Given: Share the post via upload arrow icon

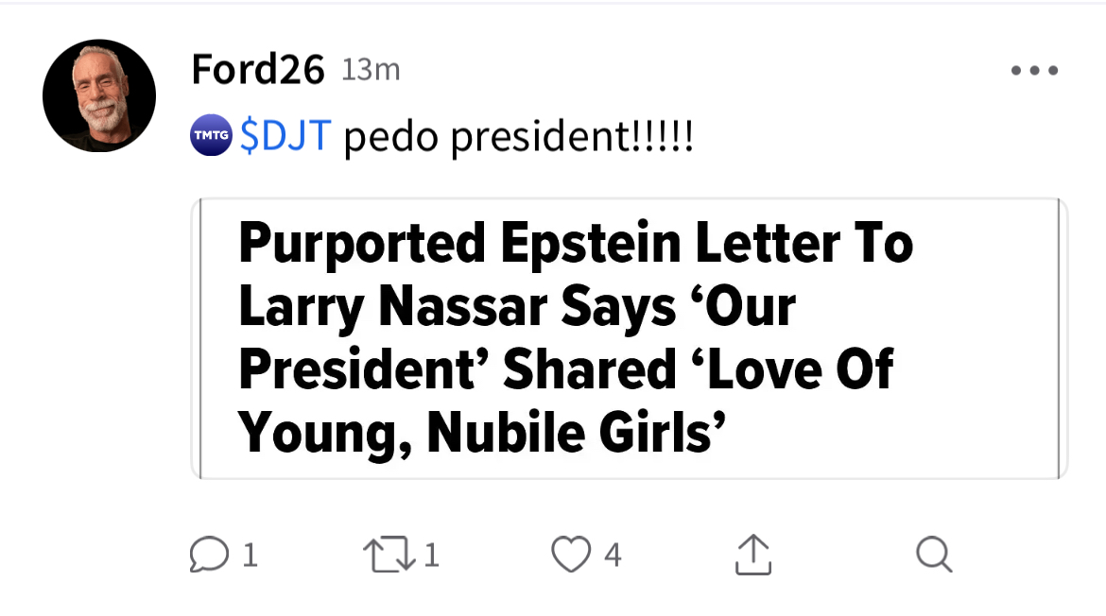Looking at the screenshot, I should click(x=752, y=555).
